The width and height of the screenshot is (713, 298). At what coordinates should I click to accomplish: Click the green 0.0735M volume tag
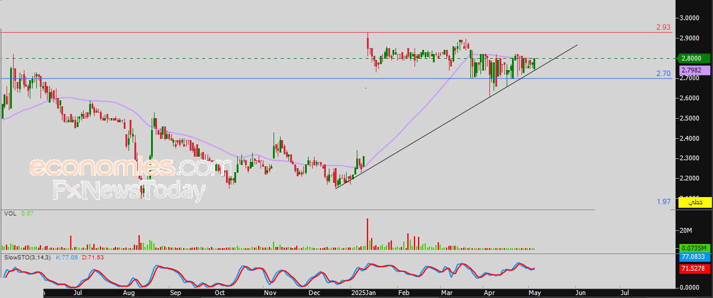tap(694, 248)
